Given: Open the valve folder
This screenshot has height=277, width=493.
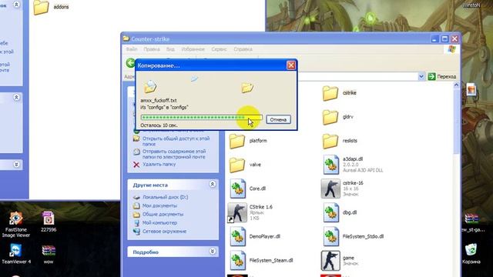Looking at the screenshot, I should [x=237, y=165].
